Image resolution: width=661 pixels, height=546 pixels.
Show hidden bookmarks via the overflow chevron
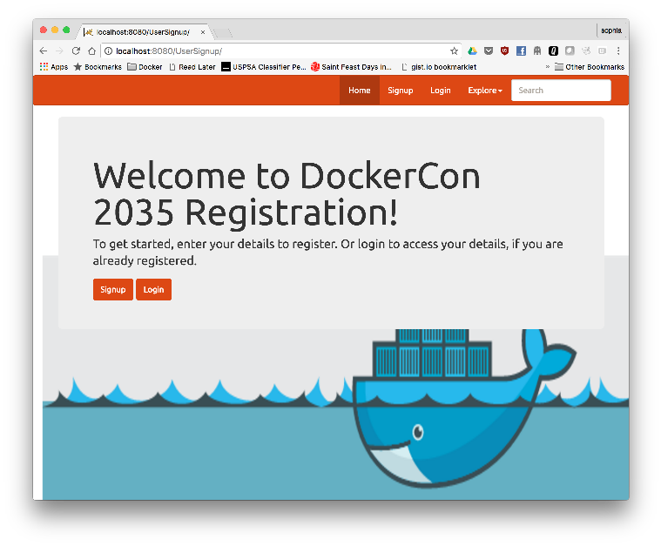pyautogui.click(x=548, y=67)
